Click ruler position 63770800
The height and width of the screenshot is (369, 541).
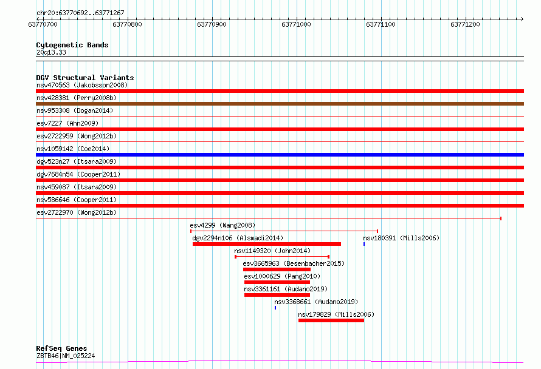(127, 24)
